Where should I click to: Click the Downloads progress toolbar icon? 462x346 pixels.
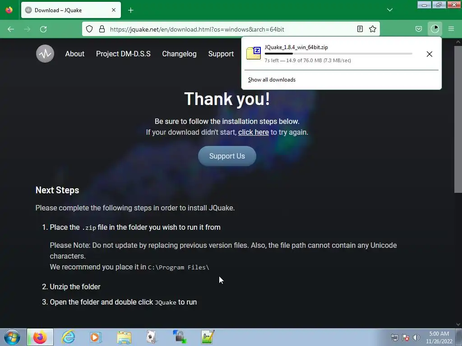pos(435,29)
